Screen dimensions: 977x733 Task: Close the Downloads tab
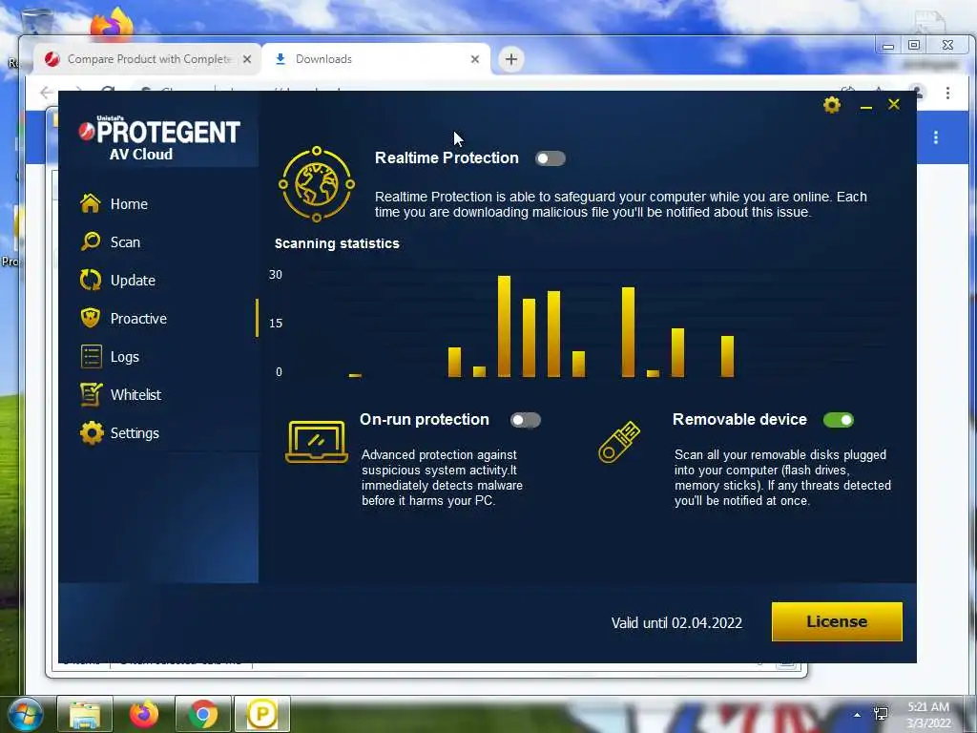click(x=475, y=59)
